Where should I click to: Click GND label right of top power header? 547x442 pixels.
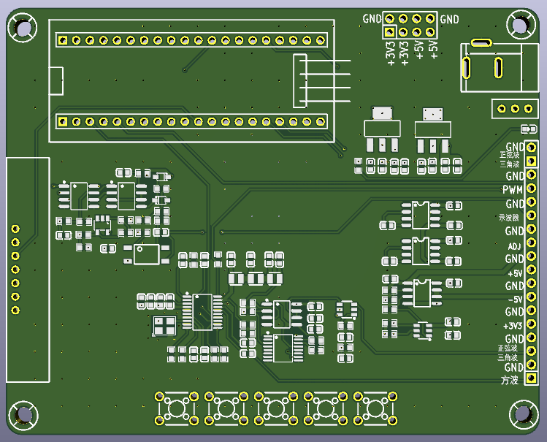tap(449, 19)
